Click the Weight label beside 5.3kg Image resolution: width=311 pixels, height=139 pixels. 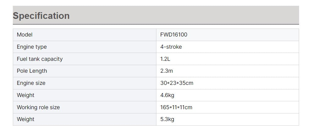coord(26,119)
